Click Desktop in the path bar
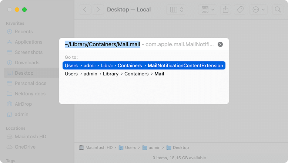Viewport: 288px width, 163px height. [181, 147]
